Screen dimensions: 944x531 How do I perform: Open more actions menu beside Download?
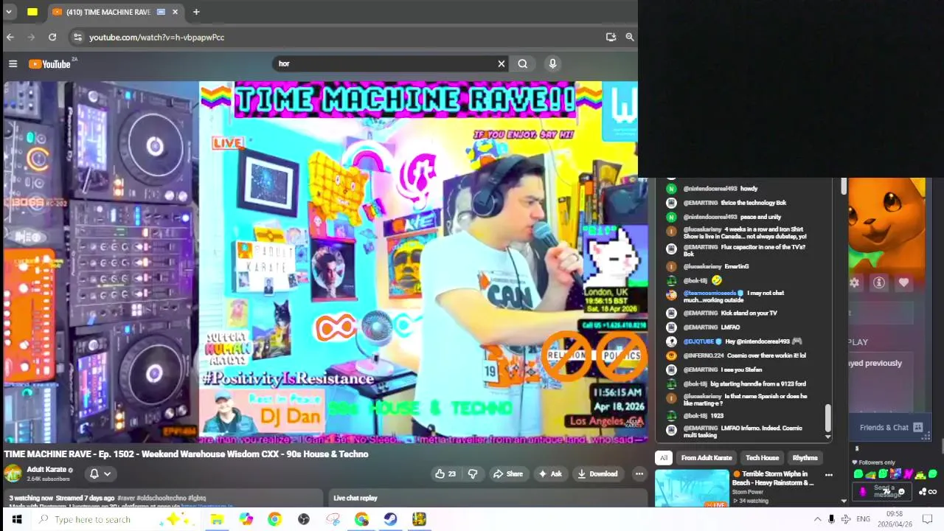tap(639, 473)
